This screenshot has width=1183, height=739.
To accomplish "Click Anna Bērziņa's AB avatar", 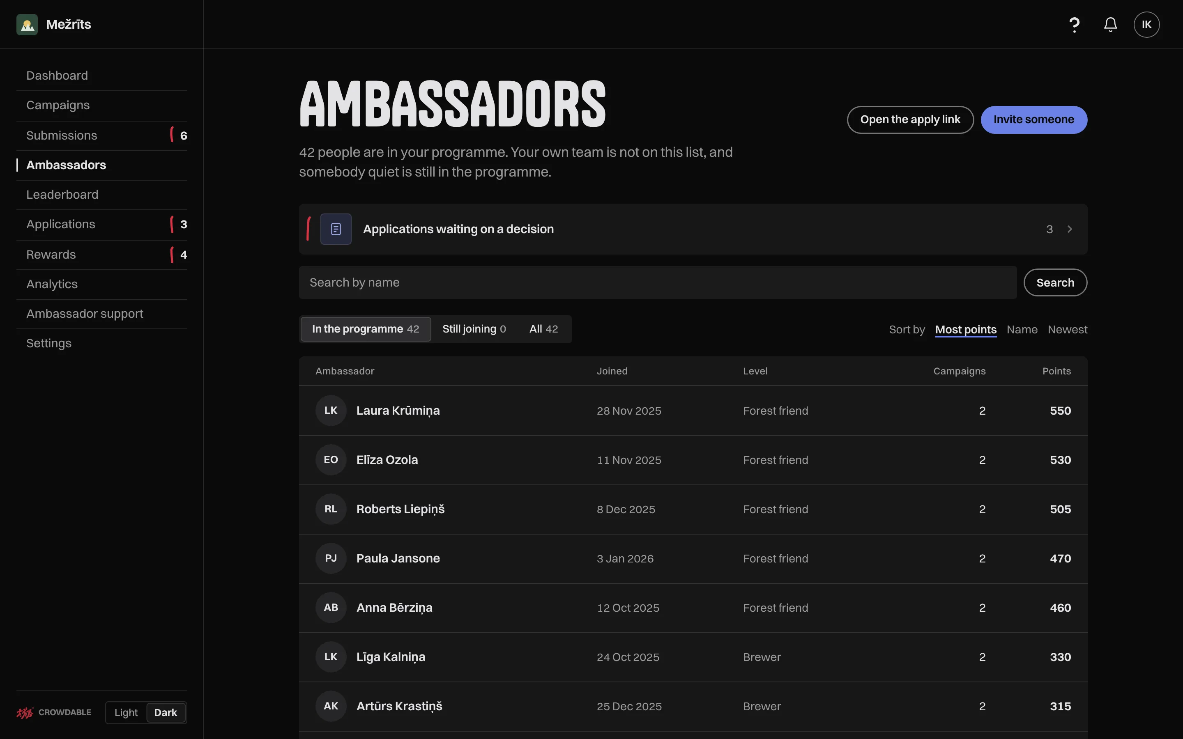I will pos(331,608).
